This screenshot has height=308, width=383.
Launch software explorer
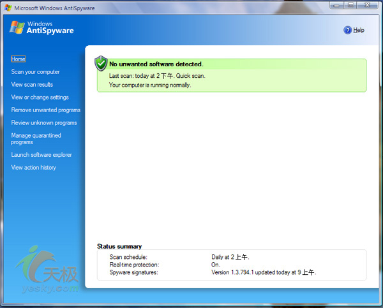[41, 155]
